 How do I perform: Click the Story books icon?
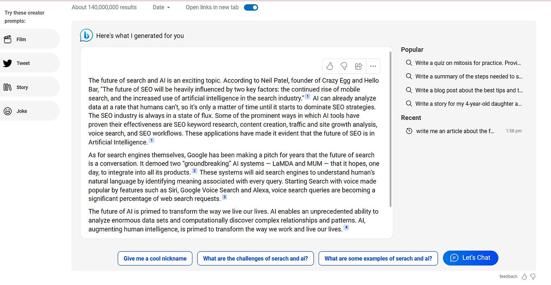pos(7,87)
